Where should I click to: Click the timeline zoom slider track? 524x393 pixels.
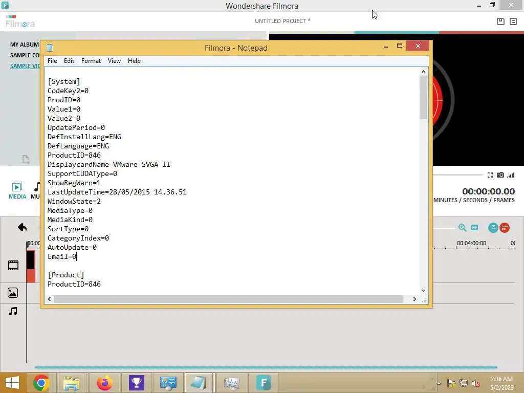(x=444, y=228)
